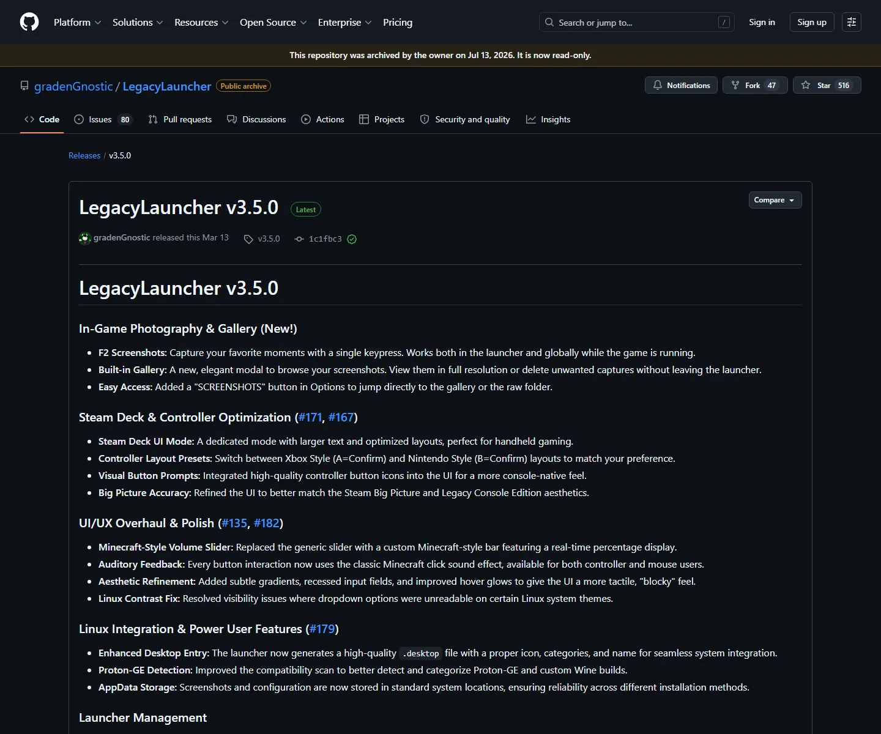Click the Sign in link

[762, 22]
